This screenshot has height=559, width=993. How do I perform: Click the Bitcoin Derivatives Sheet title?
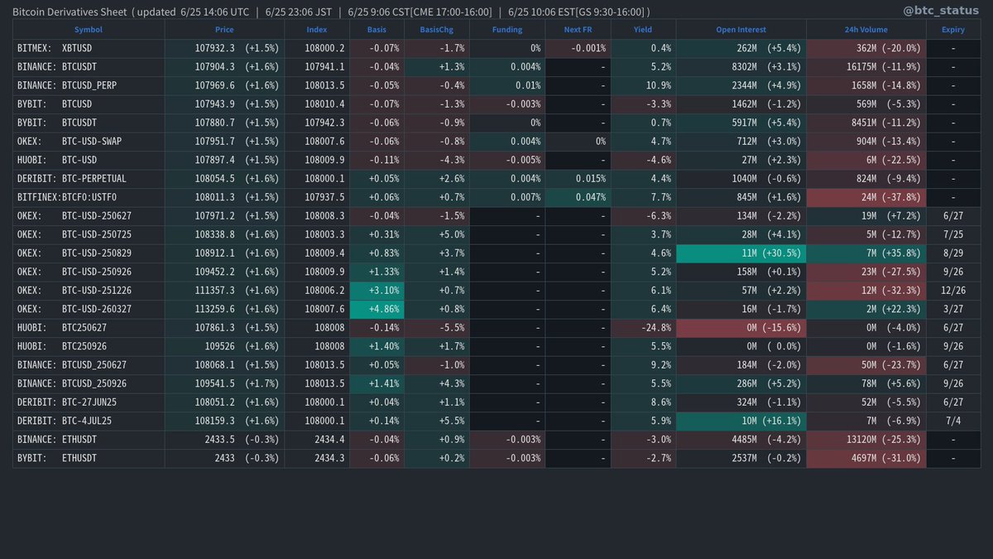pyautogui.click(x=70, y=12)
